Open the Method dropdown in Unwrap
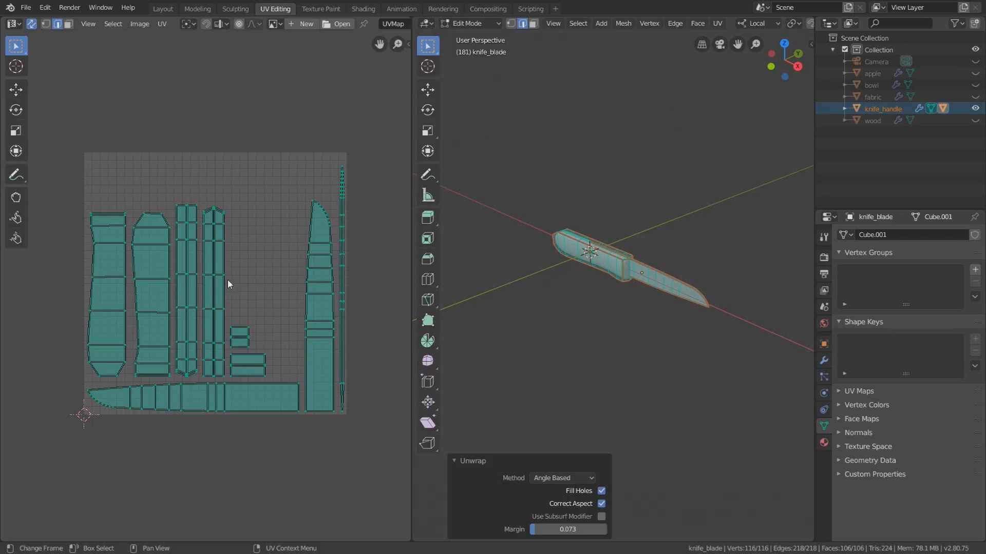 pos(563,478)
